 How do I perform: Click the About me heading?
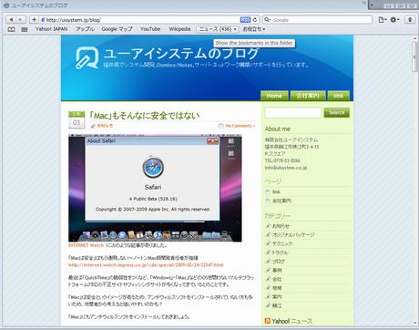278,129
